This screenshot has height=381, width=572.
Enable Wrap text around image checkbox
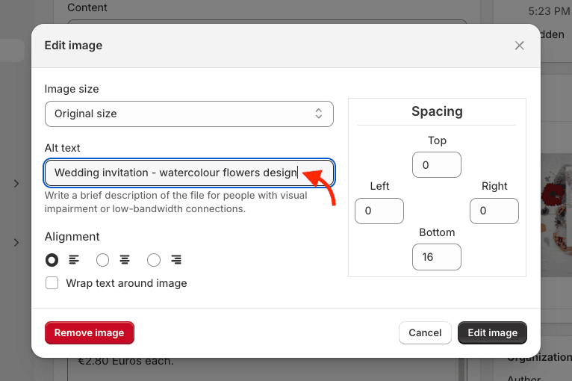tap(52, 283)
